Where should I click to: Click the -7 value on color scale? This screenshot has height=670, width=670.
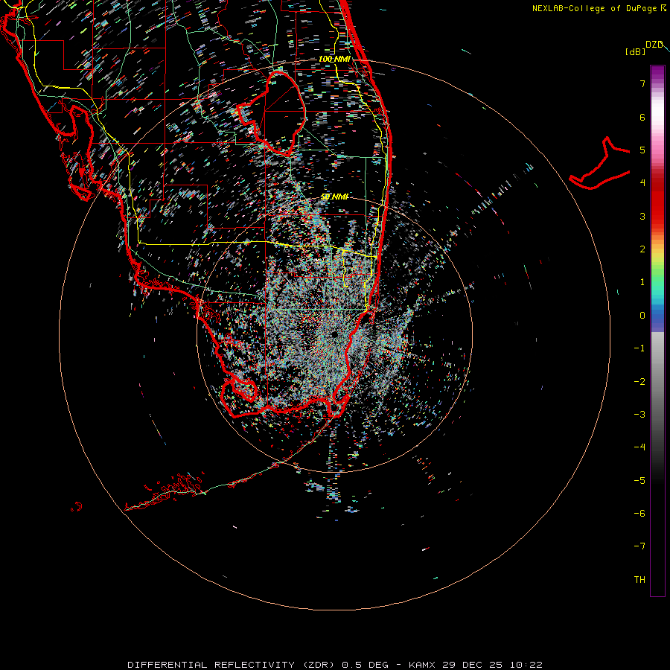(x=639, y=546)
